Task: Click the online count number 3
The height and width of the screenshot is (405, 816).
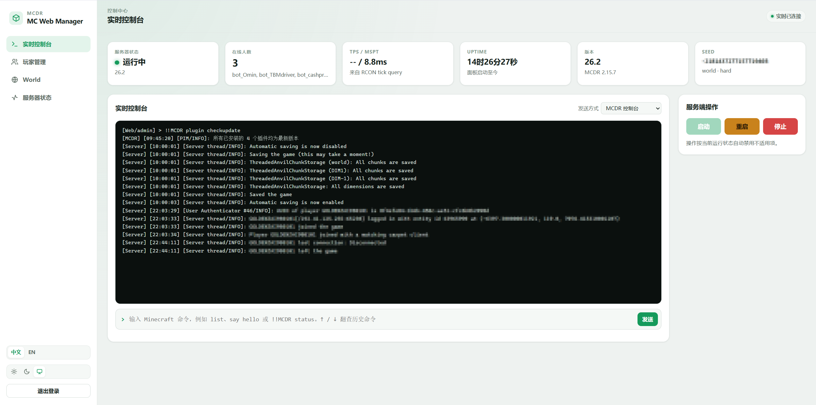Action: click(235, 63)
